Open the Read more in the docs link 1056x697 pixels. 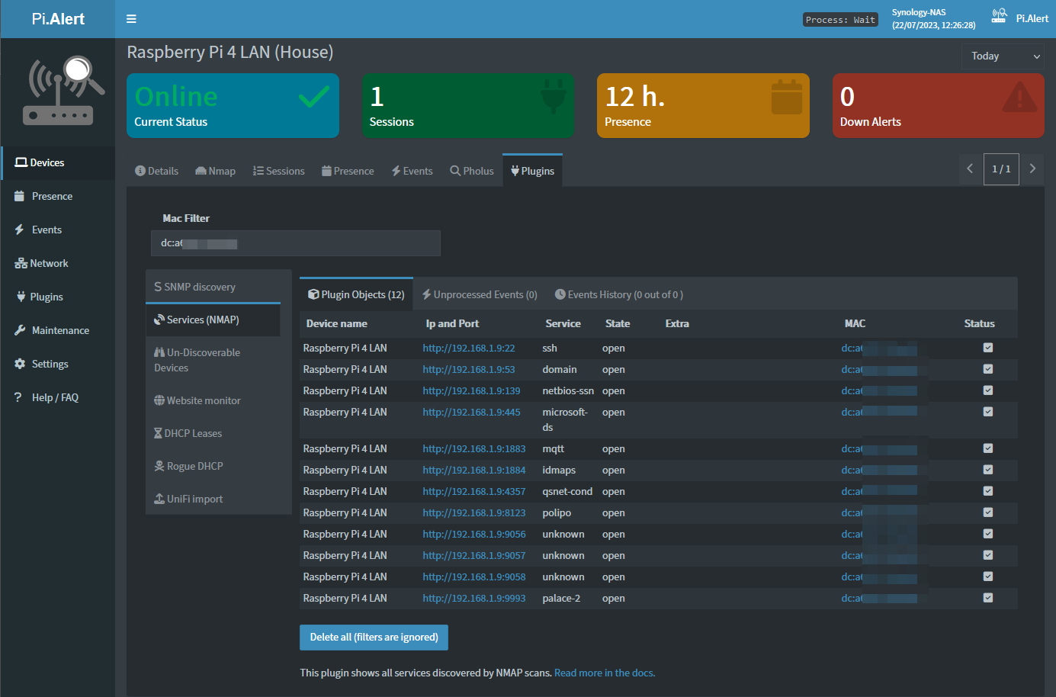pyautogui.click(x=604, y=673)
